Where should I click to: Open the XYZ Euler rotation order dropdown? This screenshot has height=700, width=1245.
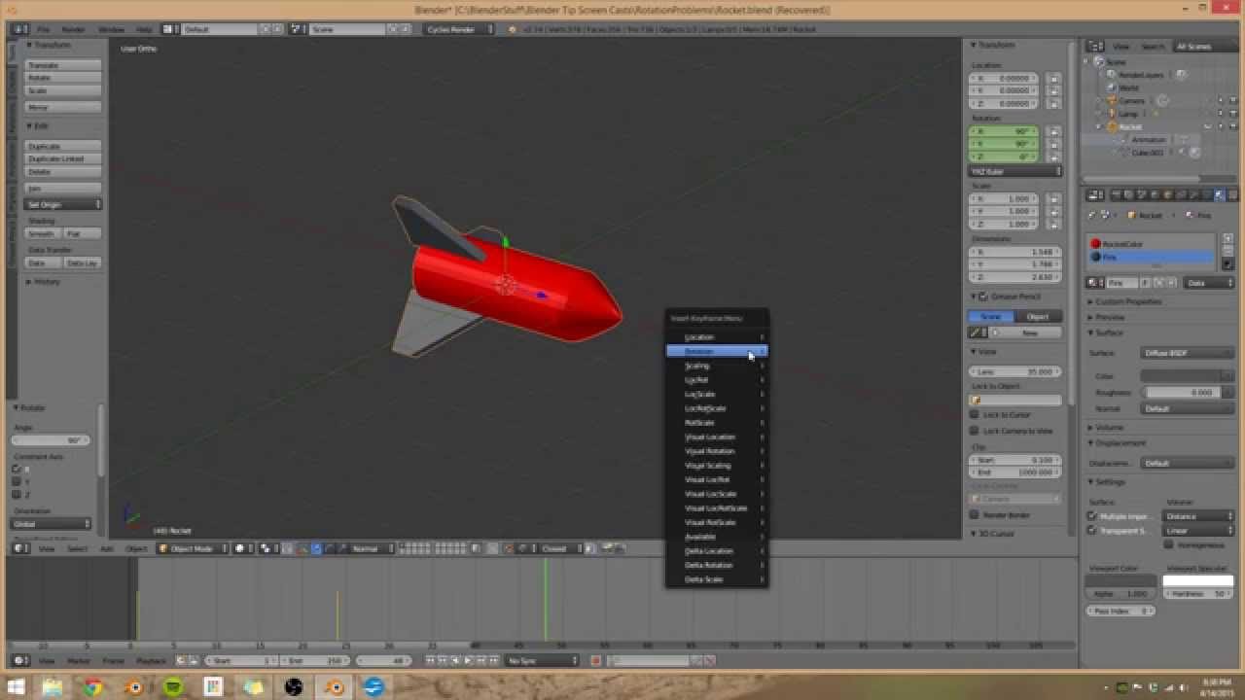[x=1014, y=171]
